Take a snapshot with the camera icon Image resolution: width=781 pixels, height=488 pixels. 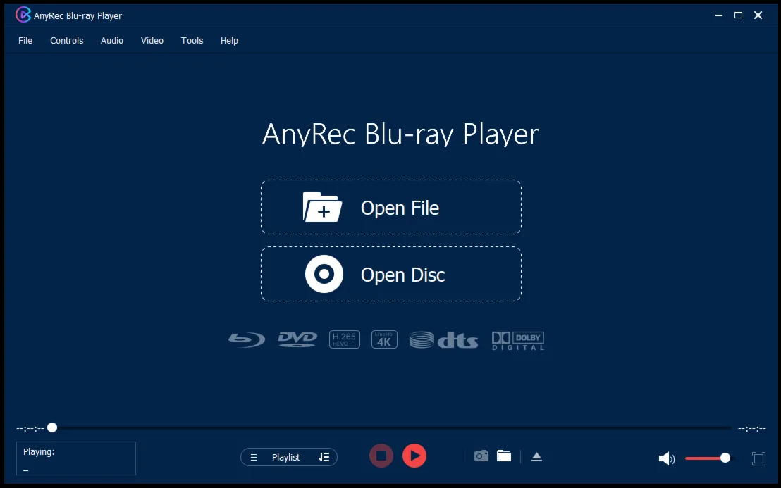[x=481, y=456]
